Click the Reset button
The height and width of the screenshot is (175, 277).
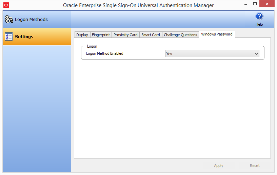pos(255,166)
